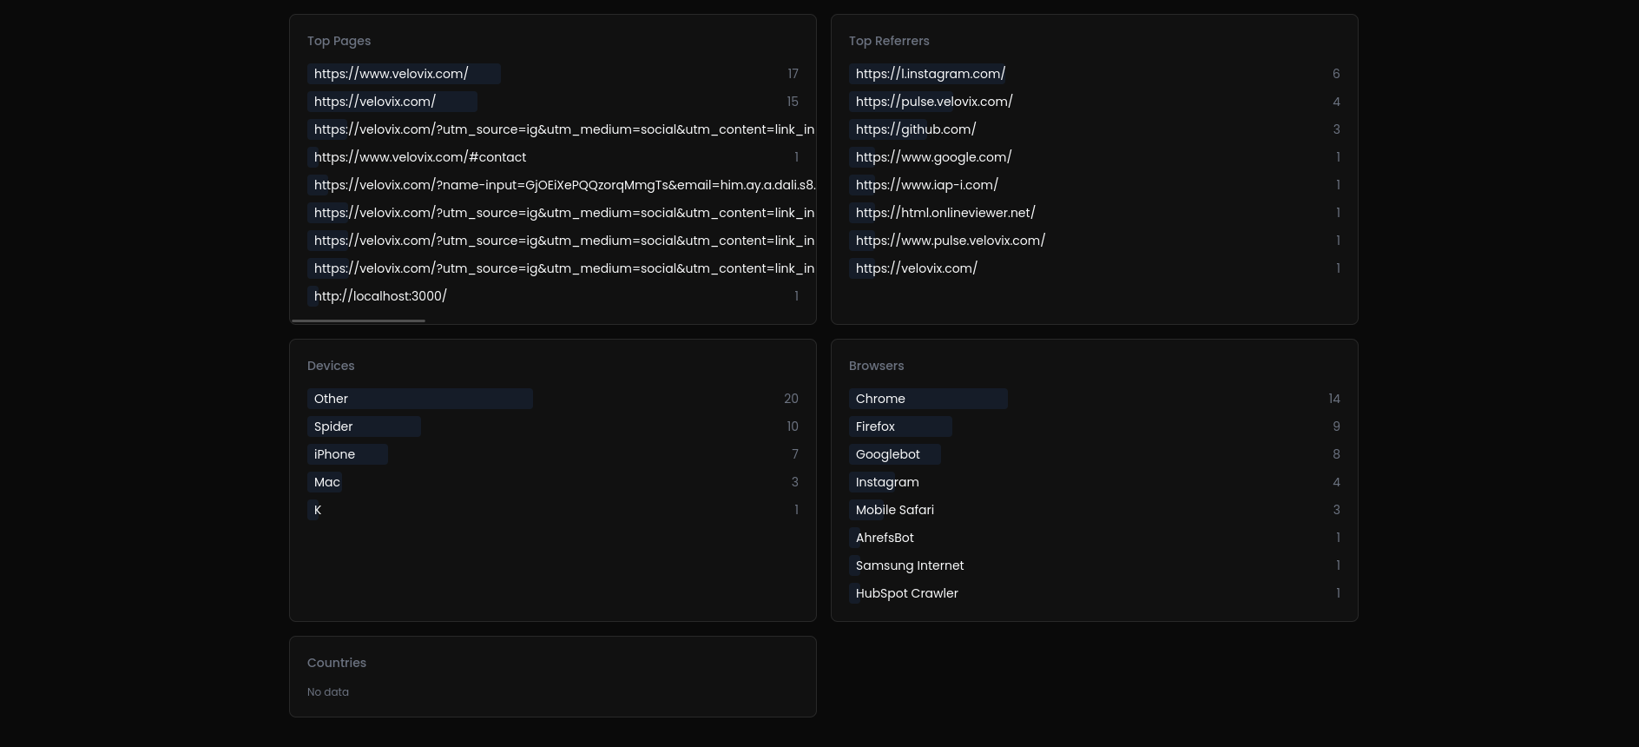Click the AhrefsBot browser row
The image size is (1639, 747).
pos(1094,538)
